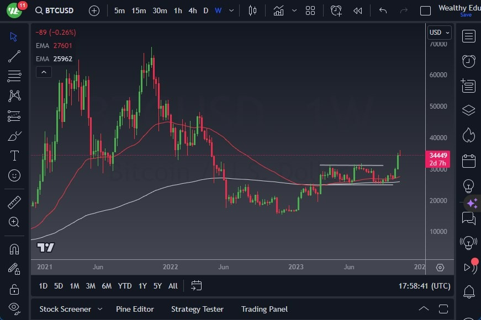The image size is (481, 320).
Task: Select the 1Y date range
Action: (x=142, y=286)
